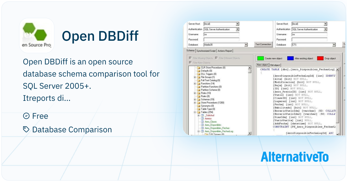
Task: Click the green Create new object swatch
Action: click(x=261, y=58)
